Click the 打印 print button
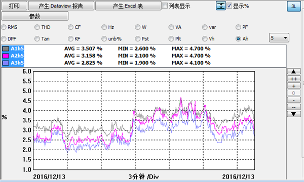This screenshot has height=182, width=304. tap(14, 6)
